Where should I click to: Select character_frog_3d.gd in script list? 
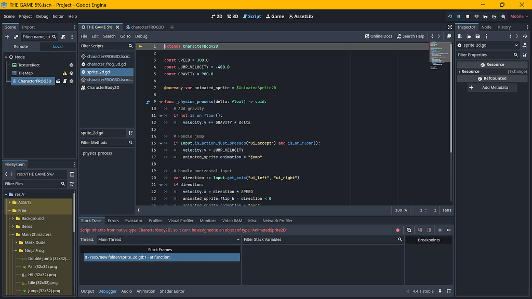[x=107, y=64]
